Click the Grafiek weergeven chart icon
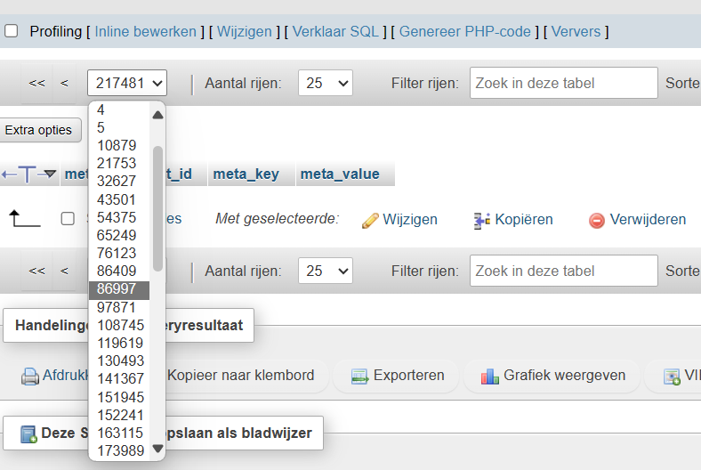 tap(490, 376)
